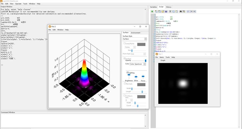Open the Points dropdown under Lines/Points
The image size is (242, 129).
click(x=130, y=47)
